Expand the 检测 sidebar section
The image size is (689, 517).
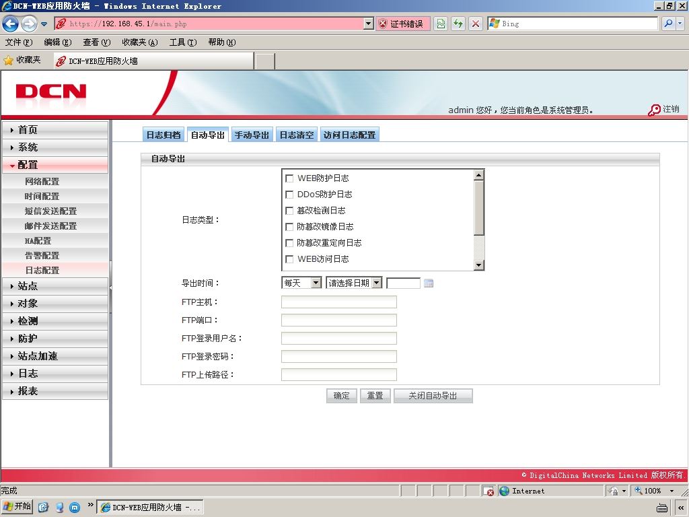point(55,321)
